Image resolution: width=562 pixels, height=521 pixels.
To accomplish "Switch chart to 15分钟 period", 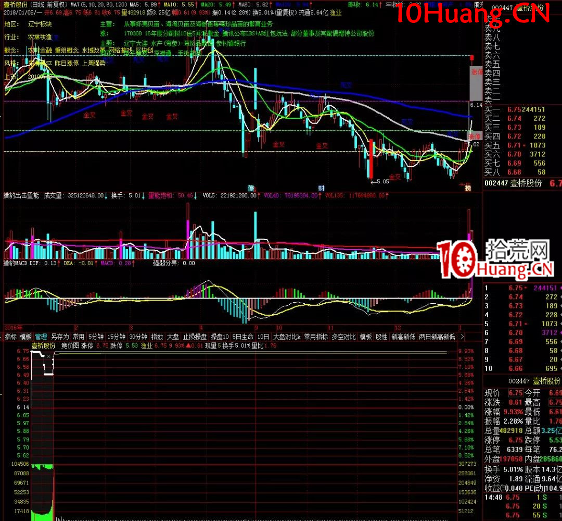I will [x=117, y=337].
